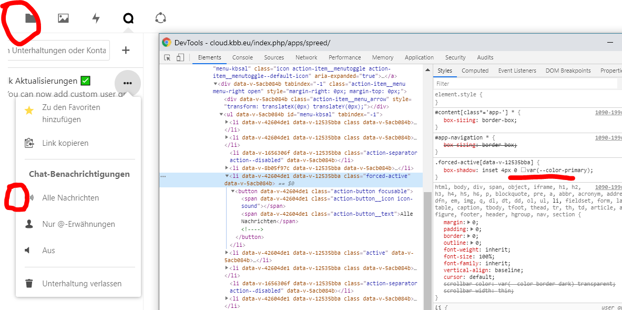The height and width of the screenshot is (310, 622).
Task: Open the Memory tab
Action: [383, 57]
